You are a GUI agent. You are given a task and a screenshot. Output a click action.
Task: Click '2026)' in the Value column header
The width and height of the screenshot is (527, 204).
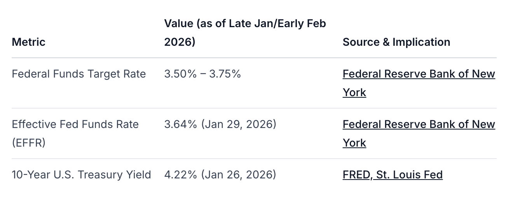tap(180, 42)
